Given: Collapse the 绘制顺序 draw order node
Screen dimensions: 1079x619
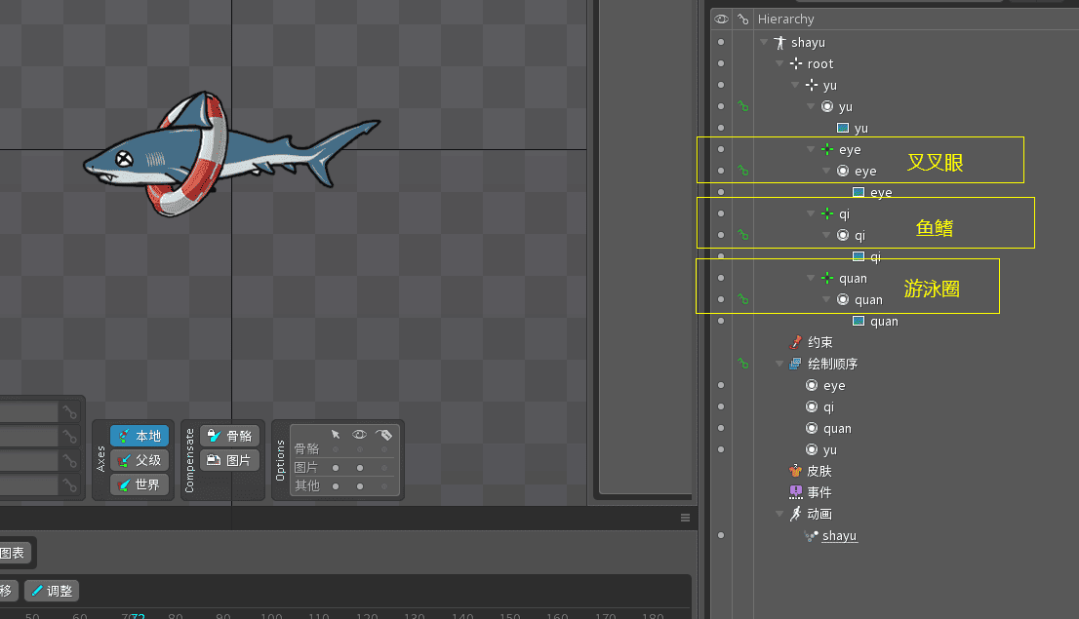Looking at the screenshot, I should 779,364.
